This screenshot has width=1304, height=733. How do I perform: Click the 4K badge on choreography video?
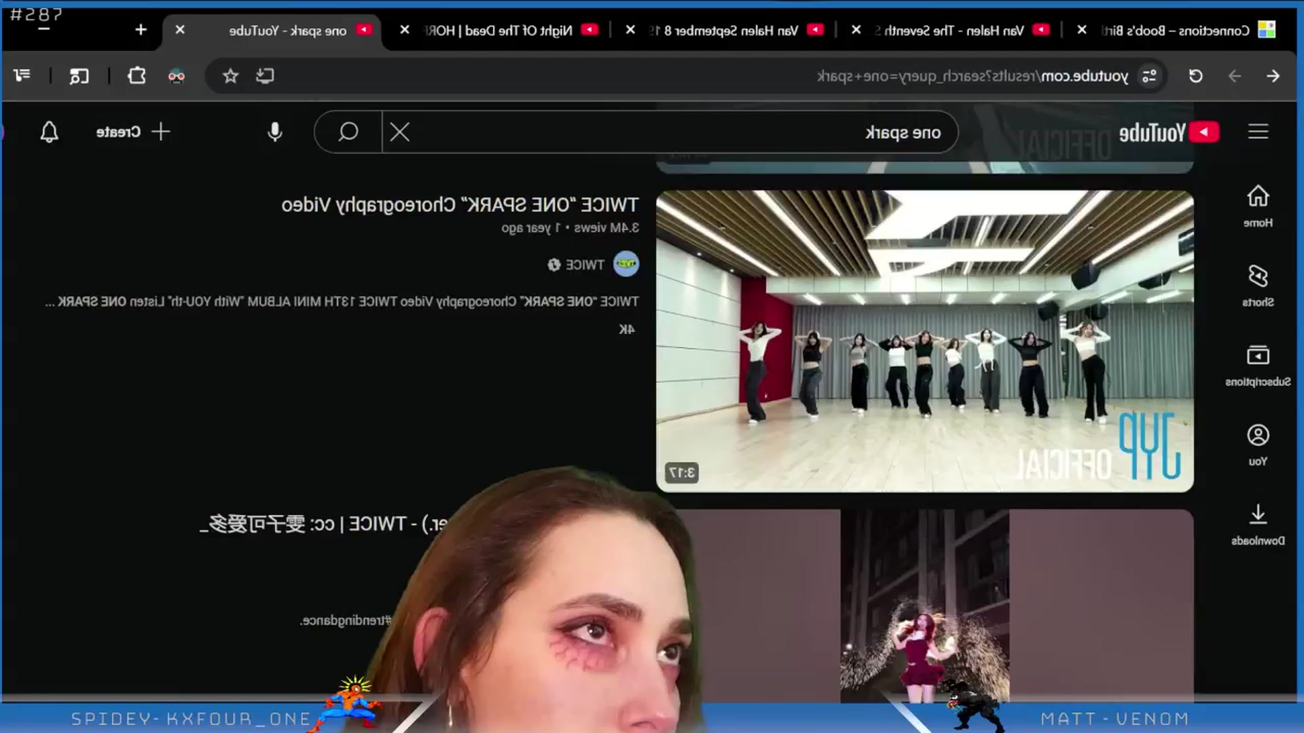pyautogui.click(x=626, y=329)
